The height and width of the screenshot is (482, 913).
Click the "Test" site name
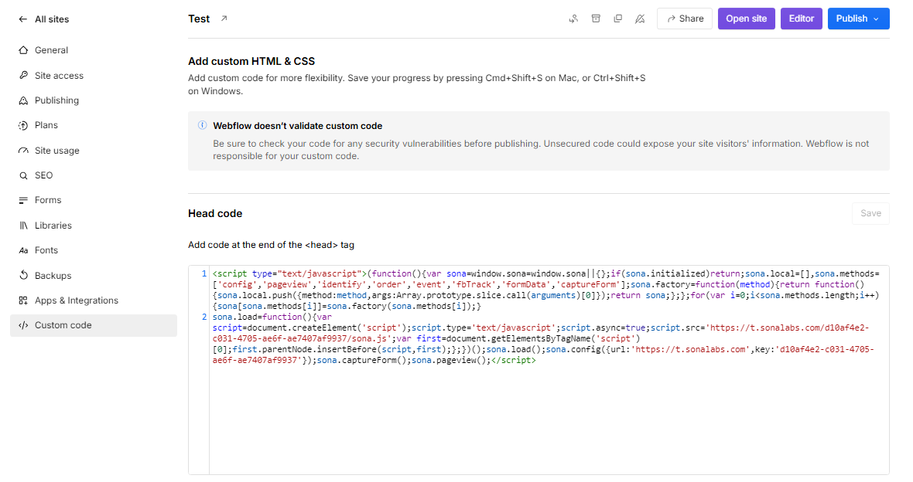tap(199, 19)
